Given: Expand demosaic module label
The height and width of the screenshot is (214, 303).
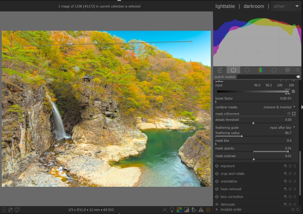Looking at the screenshot, I should (x=228, y=204).
